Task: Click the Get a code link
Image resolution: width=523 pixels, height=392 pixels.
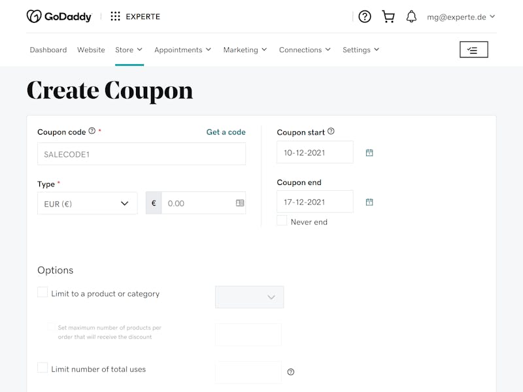Action: point(226,132)
